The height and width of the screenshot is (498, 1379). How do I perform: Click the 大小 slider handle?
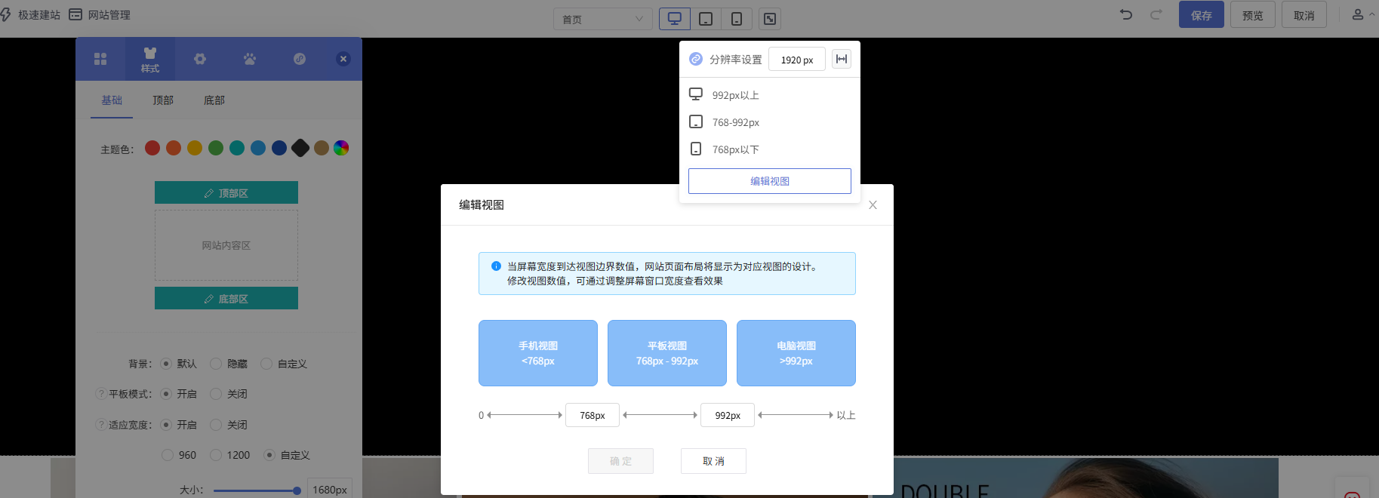pos(297,490)
